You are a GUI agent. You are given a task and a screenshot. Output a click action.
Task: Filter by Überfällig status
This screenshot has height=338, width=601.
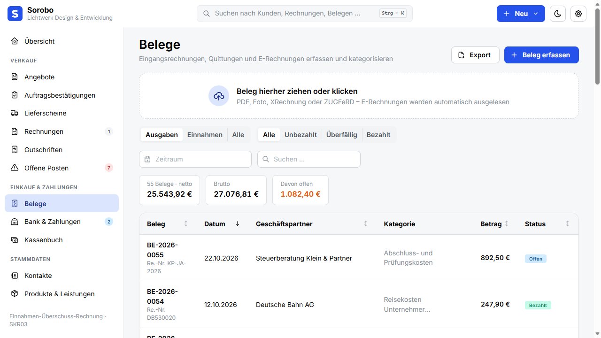(342, 135)
